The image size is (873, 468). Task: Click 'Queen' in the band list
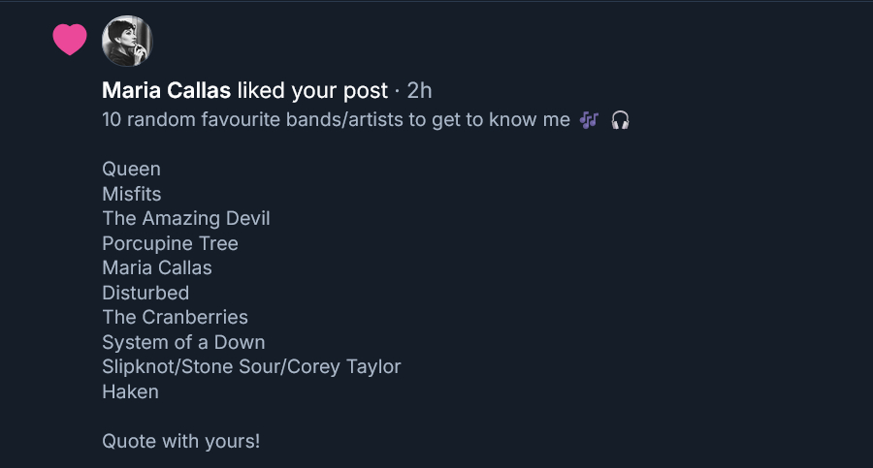(x=131, y=169)
